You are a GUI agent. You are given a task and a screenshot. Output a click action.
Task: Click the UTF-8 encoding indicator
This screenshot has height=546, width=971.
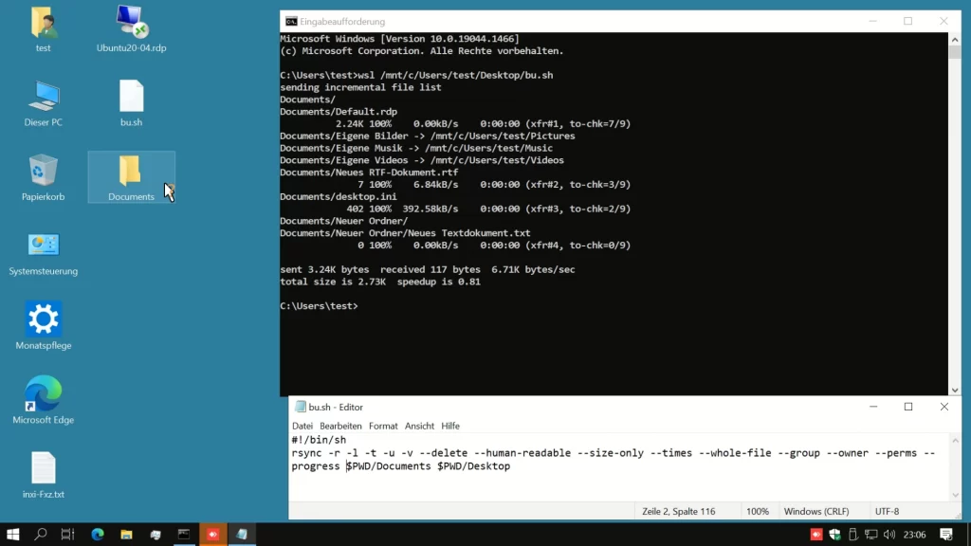tap(888, 511)
